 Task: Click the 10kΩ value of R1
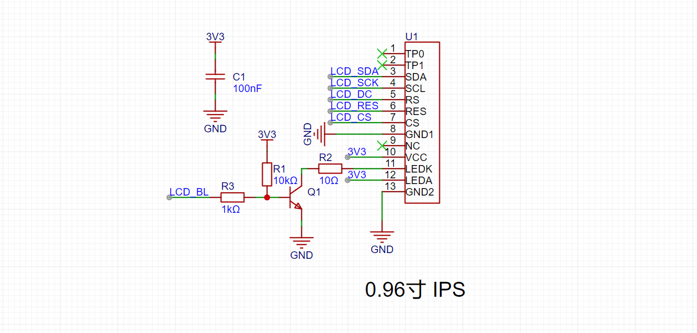click(285, 181)
